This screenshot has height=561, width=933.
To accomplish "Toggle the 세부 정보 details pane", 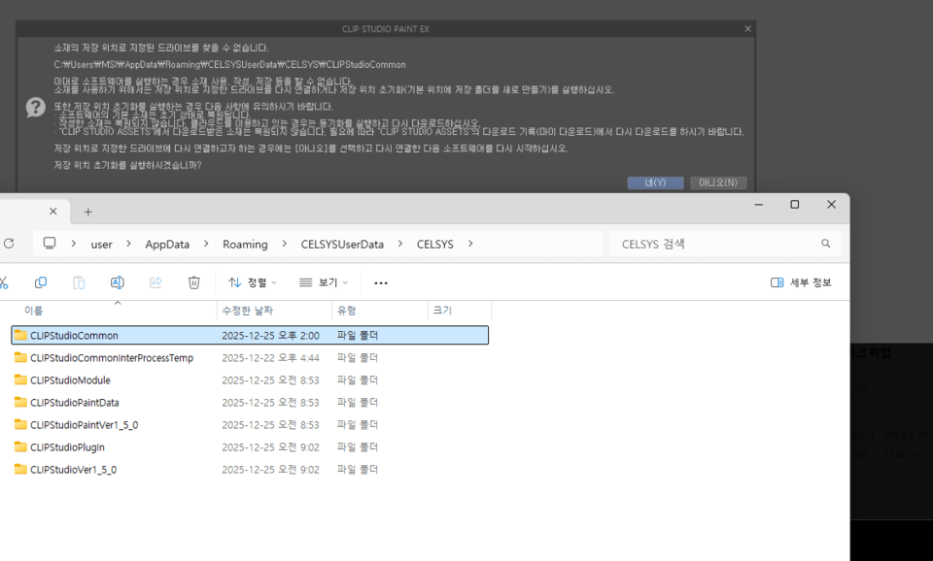I will coord(800,281).
